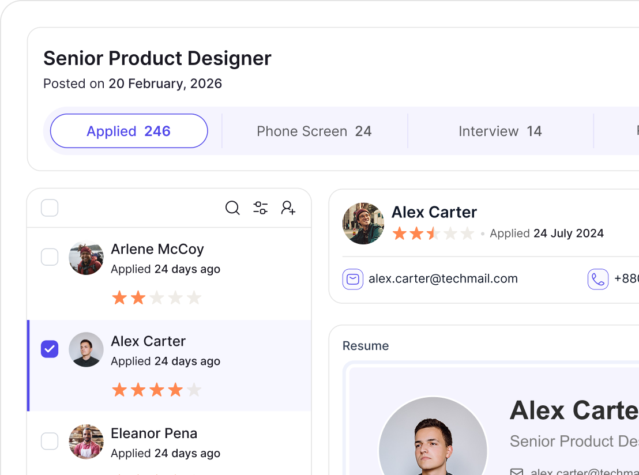The height and width of the screenshot is (475, 639).
Task: Tick the Eleanor Pena checkbox
Action: point(50,442)
